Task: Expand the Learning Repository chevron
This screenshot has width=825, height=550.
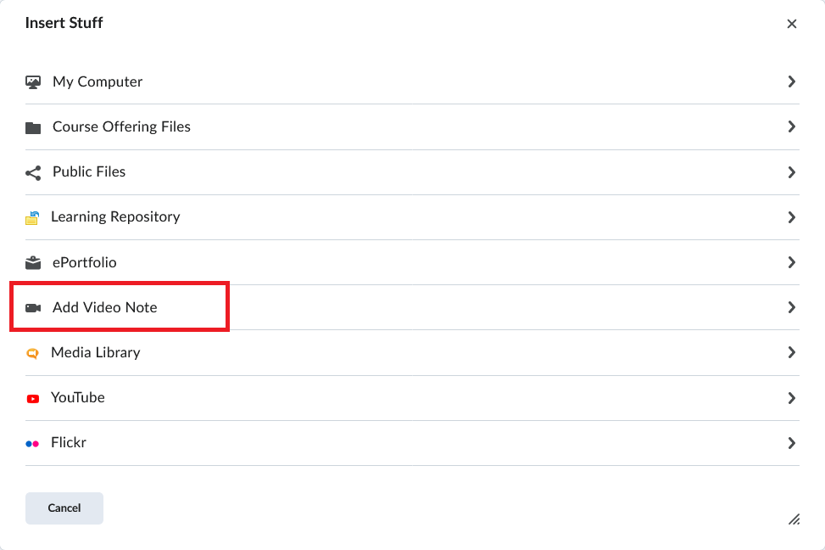Action: pyautogui.click(x=791, y=217)
